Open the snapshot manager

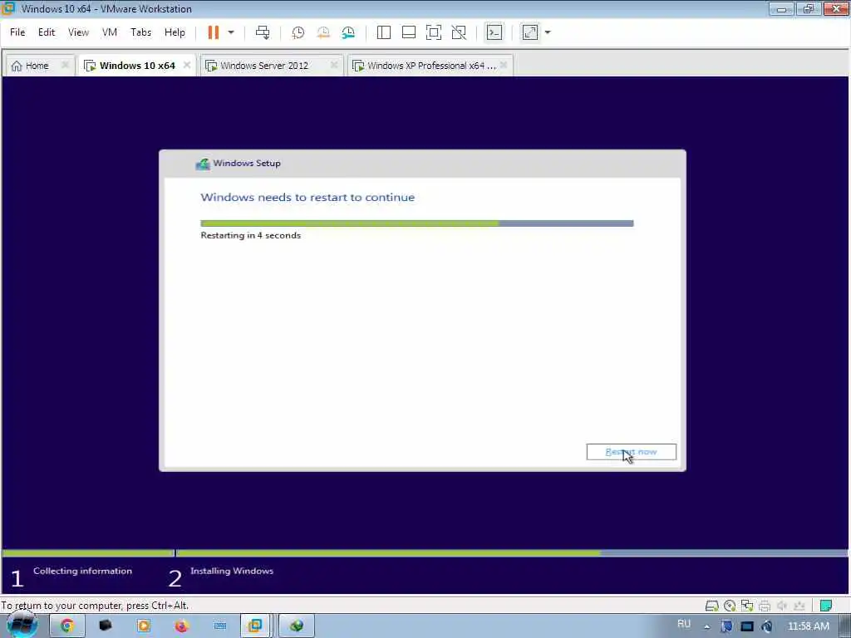tap(348, 32)
